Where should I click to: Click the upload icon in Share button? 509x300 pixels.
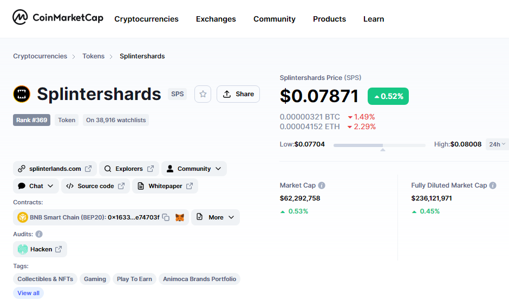[227, 94]
